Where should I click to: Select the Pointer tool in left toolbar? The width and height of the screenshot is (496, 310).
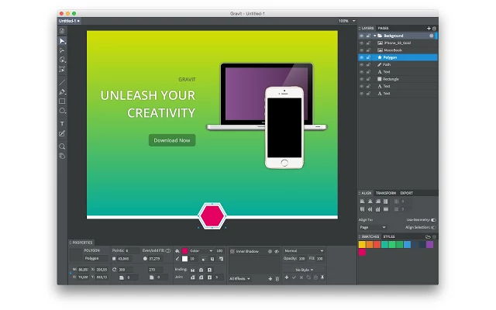coord(62,41)
